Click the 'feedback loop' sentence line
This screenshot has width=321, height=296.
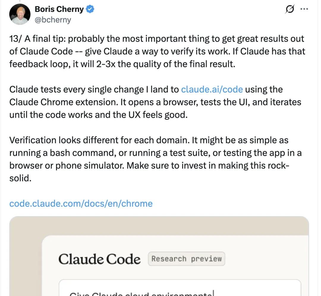122,64
